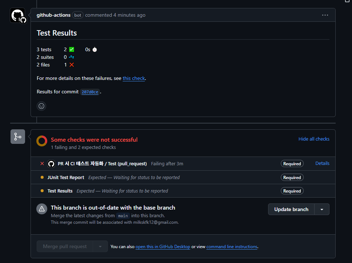Viewport: 352px width, 263px height.
Task: Open the this check link
Action: click(134, 78)
